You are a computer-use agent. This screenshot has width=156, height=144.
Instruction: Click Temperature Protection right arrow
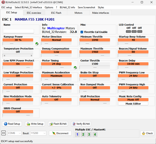click(x=31, y=56)
